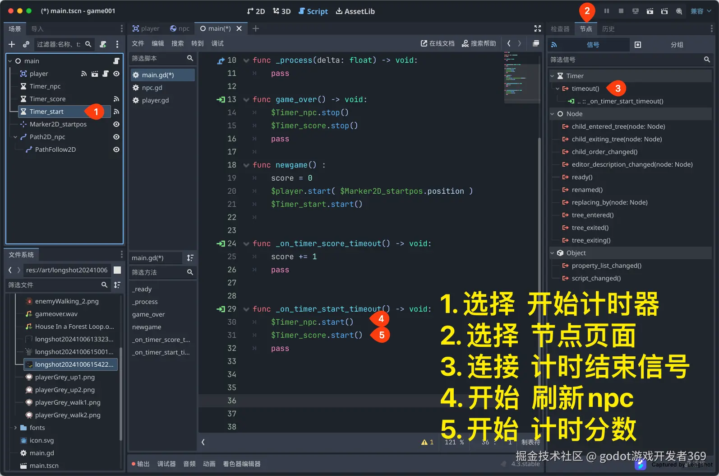This screenshot has width=719, height=476.
Task: Select npc.gd in script list
Action: point(162,88)
